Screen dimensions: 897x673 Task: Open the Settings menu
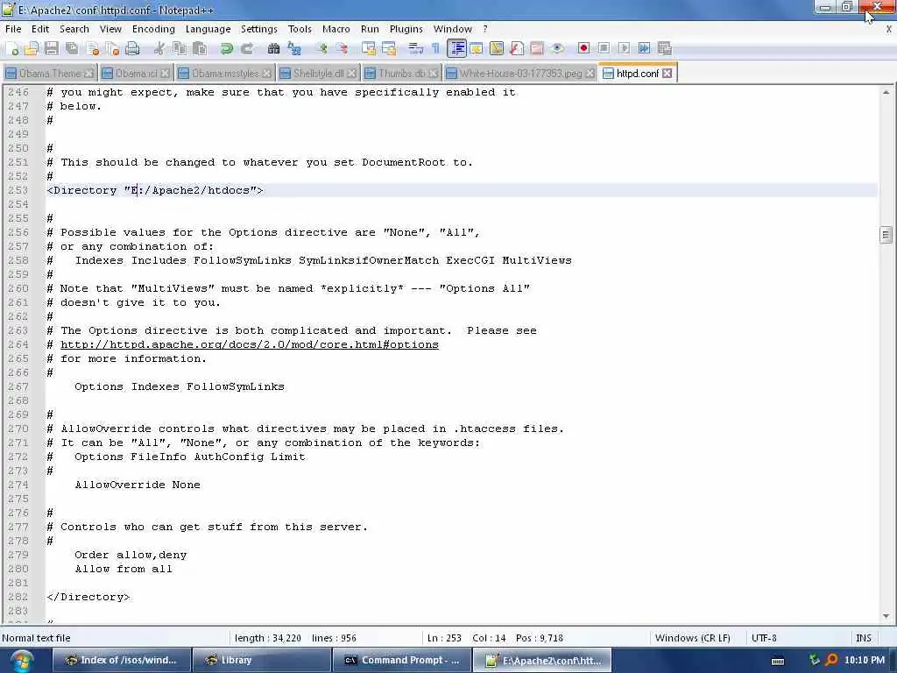tap(258, 29)
